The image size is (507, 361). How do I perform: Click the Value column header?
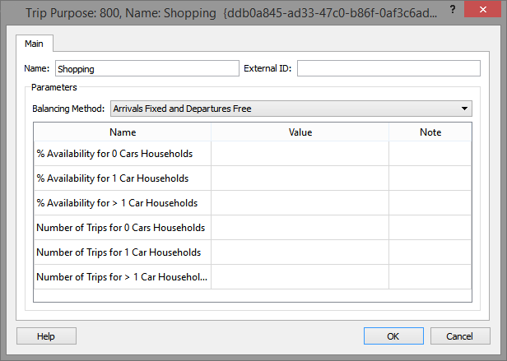pyautogui.click(x=300, y=132)
